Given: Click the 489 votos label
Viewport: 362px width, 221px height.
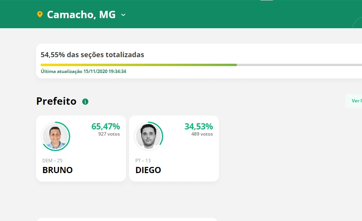Looking at the screenshot, I should [x=202, y=134].
